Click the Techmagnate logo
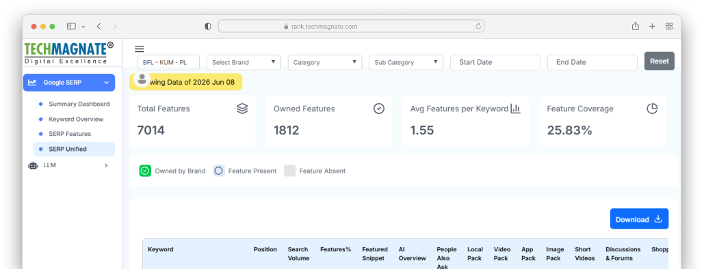This screenshot has height=269, width=704. [68, 53]
